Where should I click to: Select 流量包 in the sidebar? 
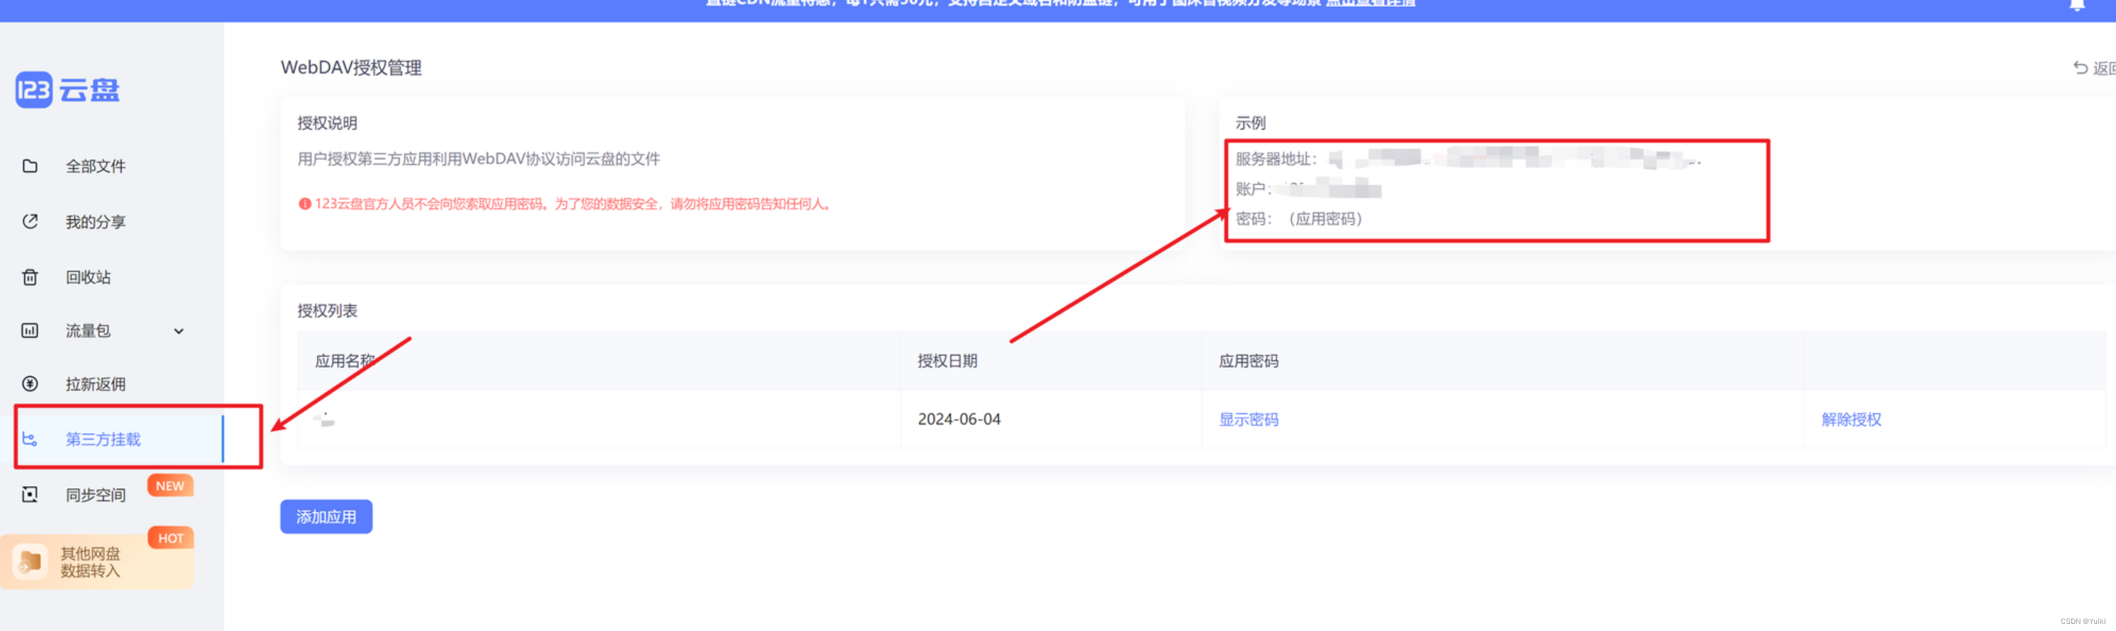pyautogui.click(x=88, y=330)
